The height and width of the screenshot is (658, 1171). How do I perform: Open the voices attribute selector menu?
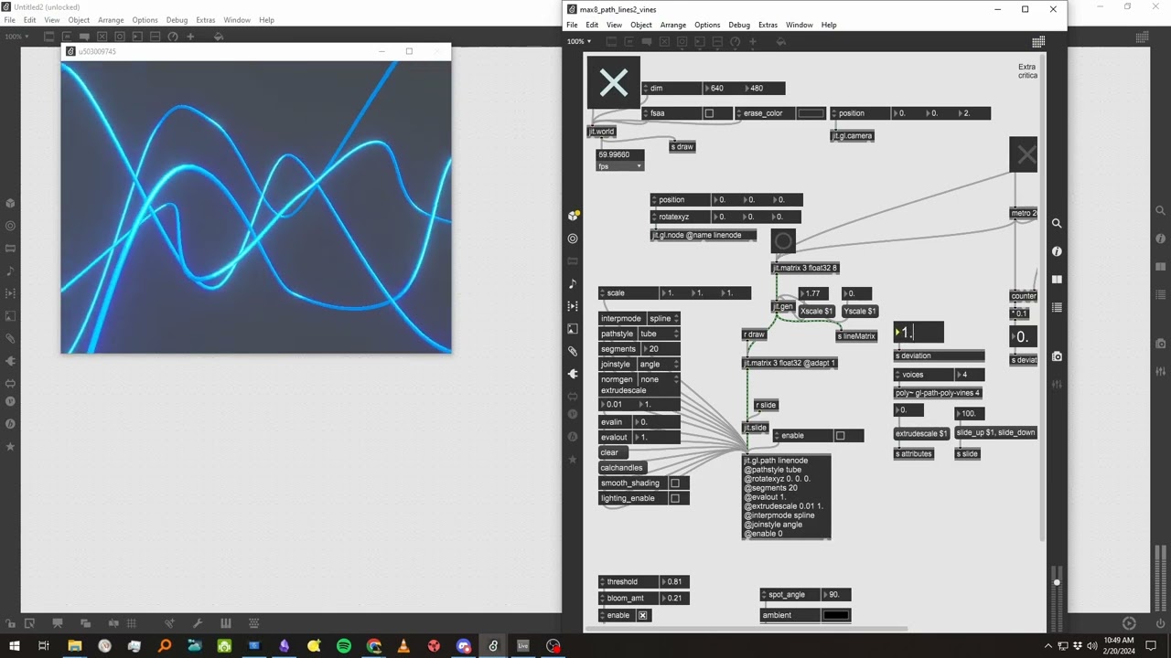point(897,375)
